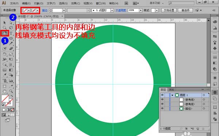The image size is (219, 136).
Task: Click the Color mode button under swatches
Action: [4, 110]
